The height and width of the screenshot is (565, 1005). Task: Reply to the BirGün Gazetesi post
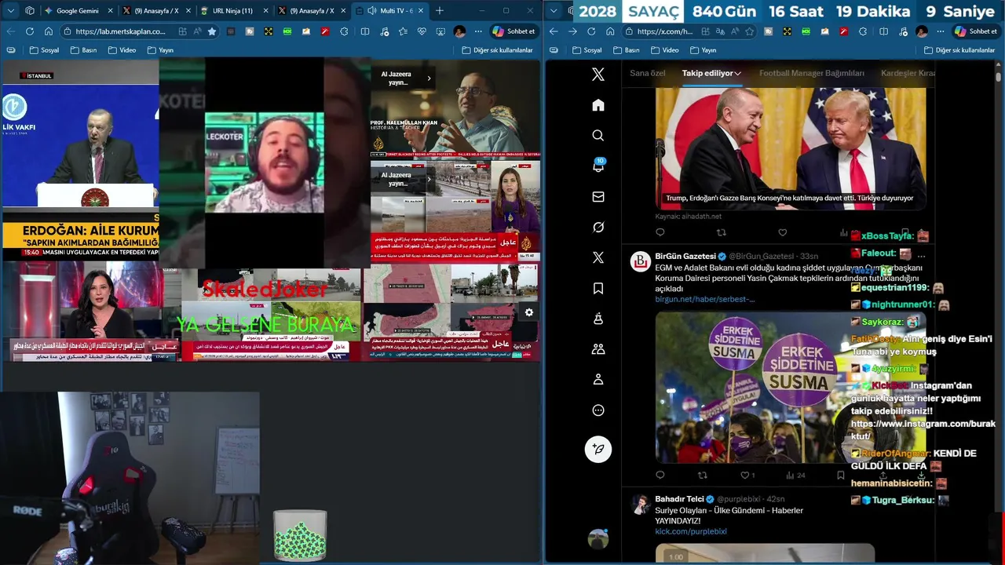[x=660, y=475]
